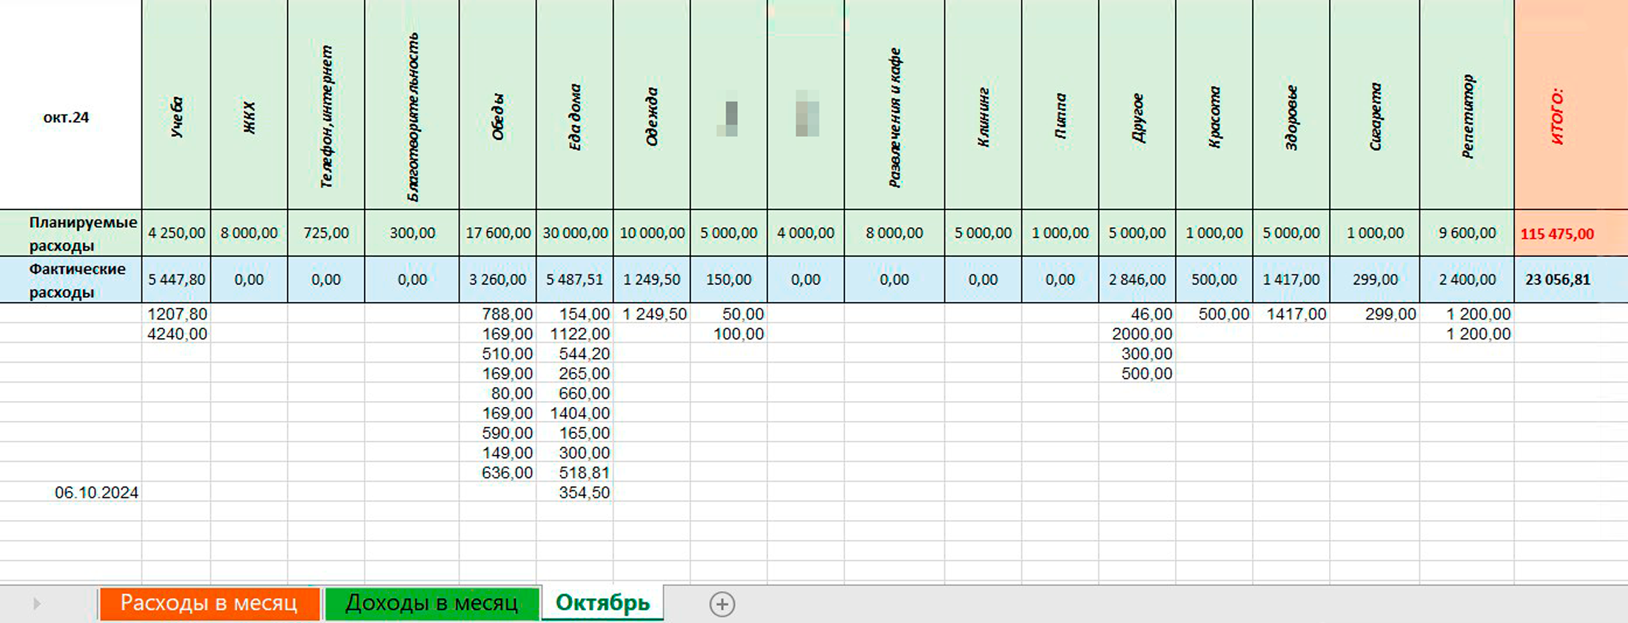The width and height of the screenshot is (1628, 623).
Task: Click actual total 23 056,81
Action: [1571, 280]
